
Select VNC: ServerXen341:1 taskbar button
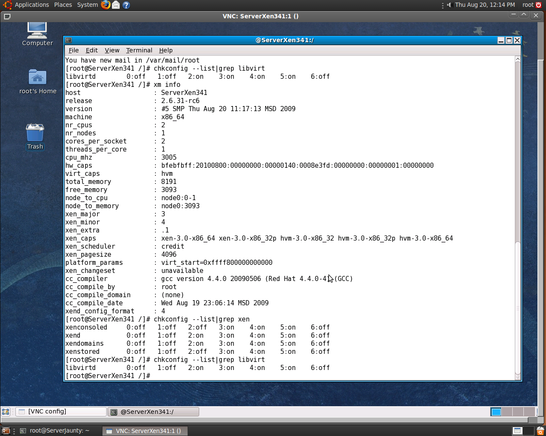[x=145, y=430]
